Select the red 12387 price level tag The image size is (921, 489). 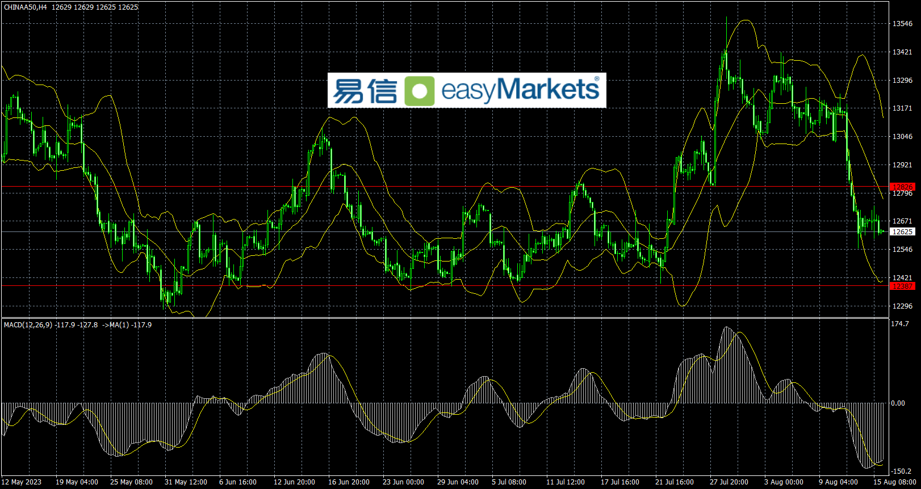902,286
